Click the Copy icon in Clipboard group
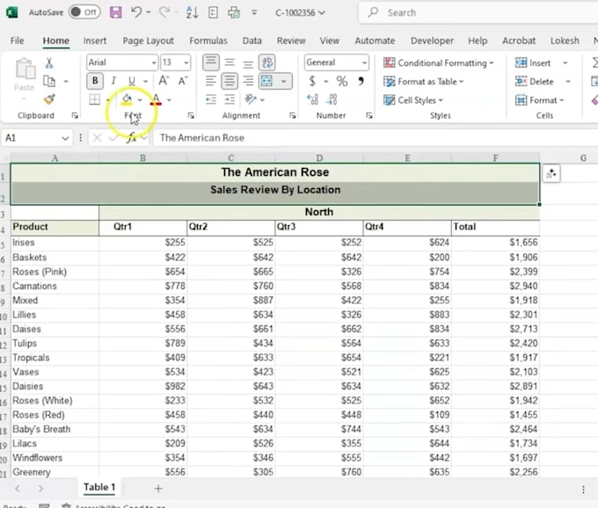The height and width of the screenshot is (508, 598). coord(49,81)
